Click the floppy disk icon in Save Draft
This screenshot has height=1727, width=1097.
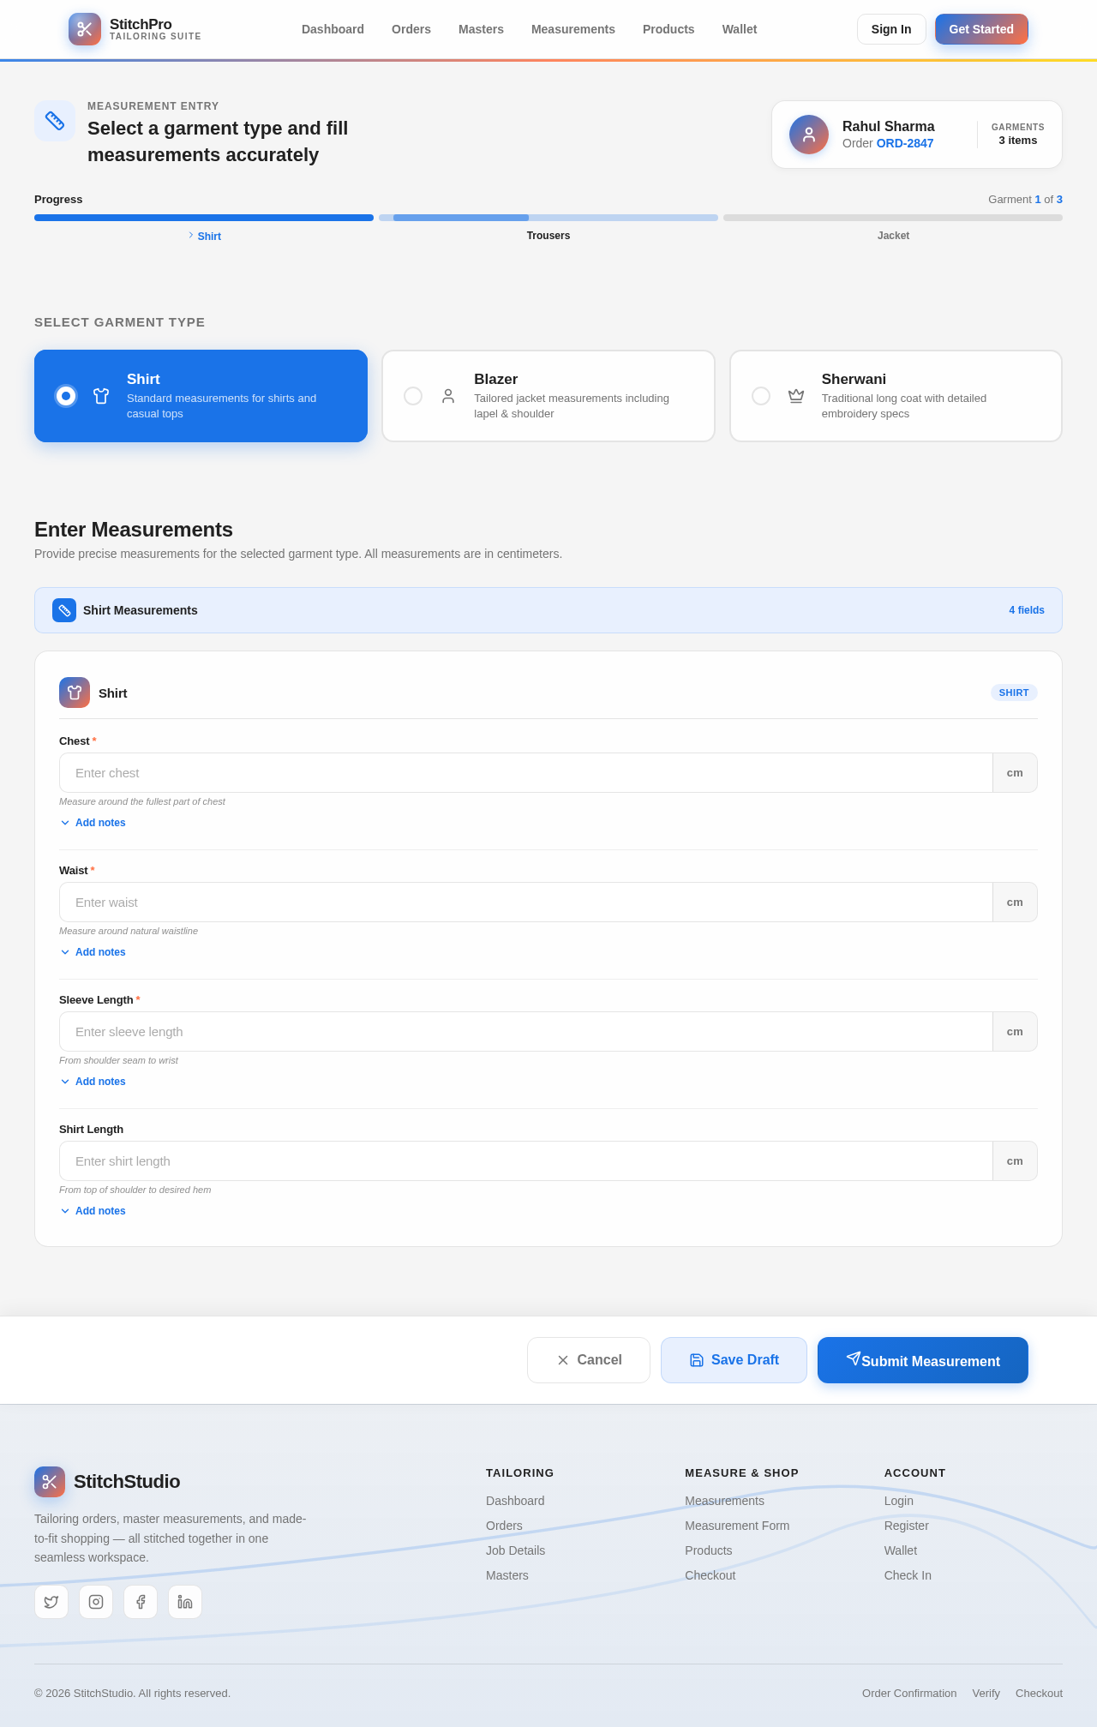[697, 1360]
